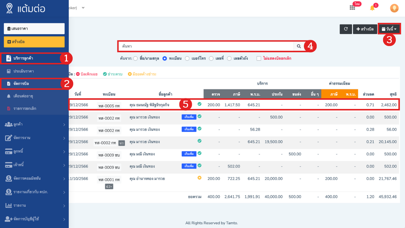The image size is (405, 228).
Task: Tick the ไม่แสดงบิลยกเลิก checkbox
Action: (x=259, y=58)
